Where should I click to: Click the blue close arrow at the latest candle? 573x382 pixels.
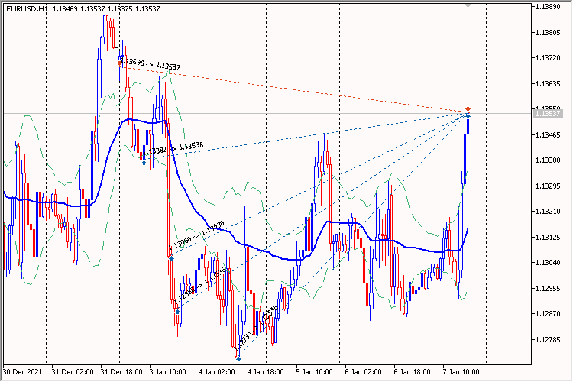point(468,116)
